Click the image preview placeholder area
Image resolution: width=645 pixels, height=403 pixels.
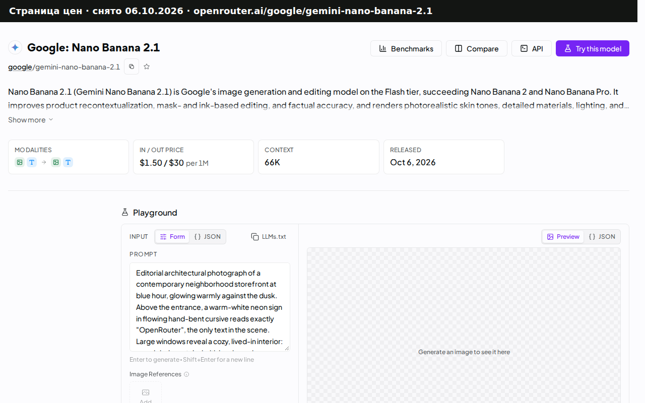tap(464, 325)
